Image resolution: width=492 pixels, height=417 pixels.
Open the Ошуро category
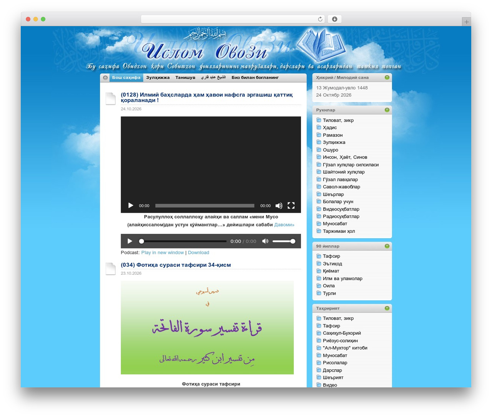[x=331, y=150]
